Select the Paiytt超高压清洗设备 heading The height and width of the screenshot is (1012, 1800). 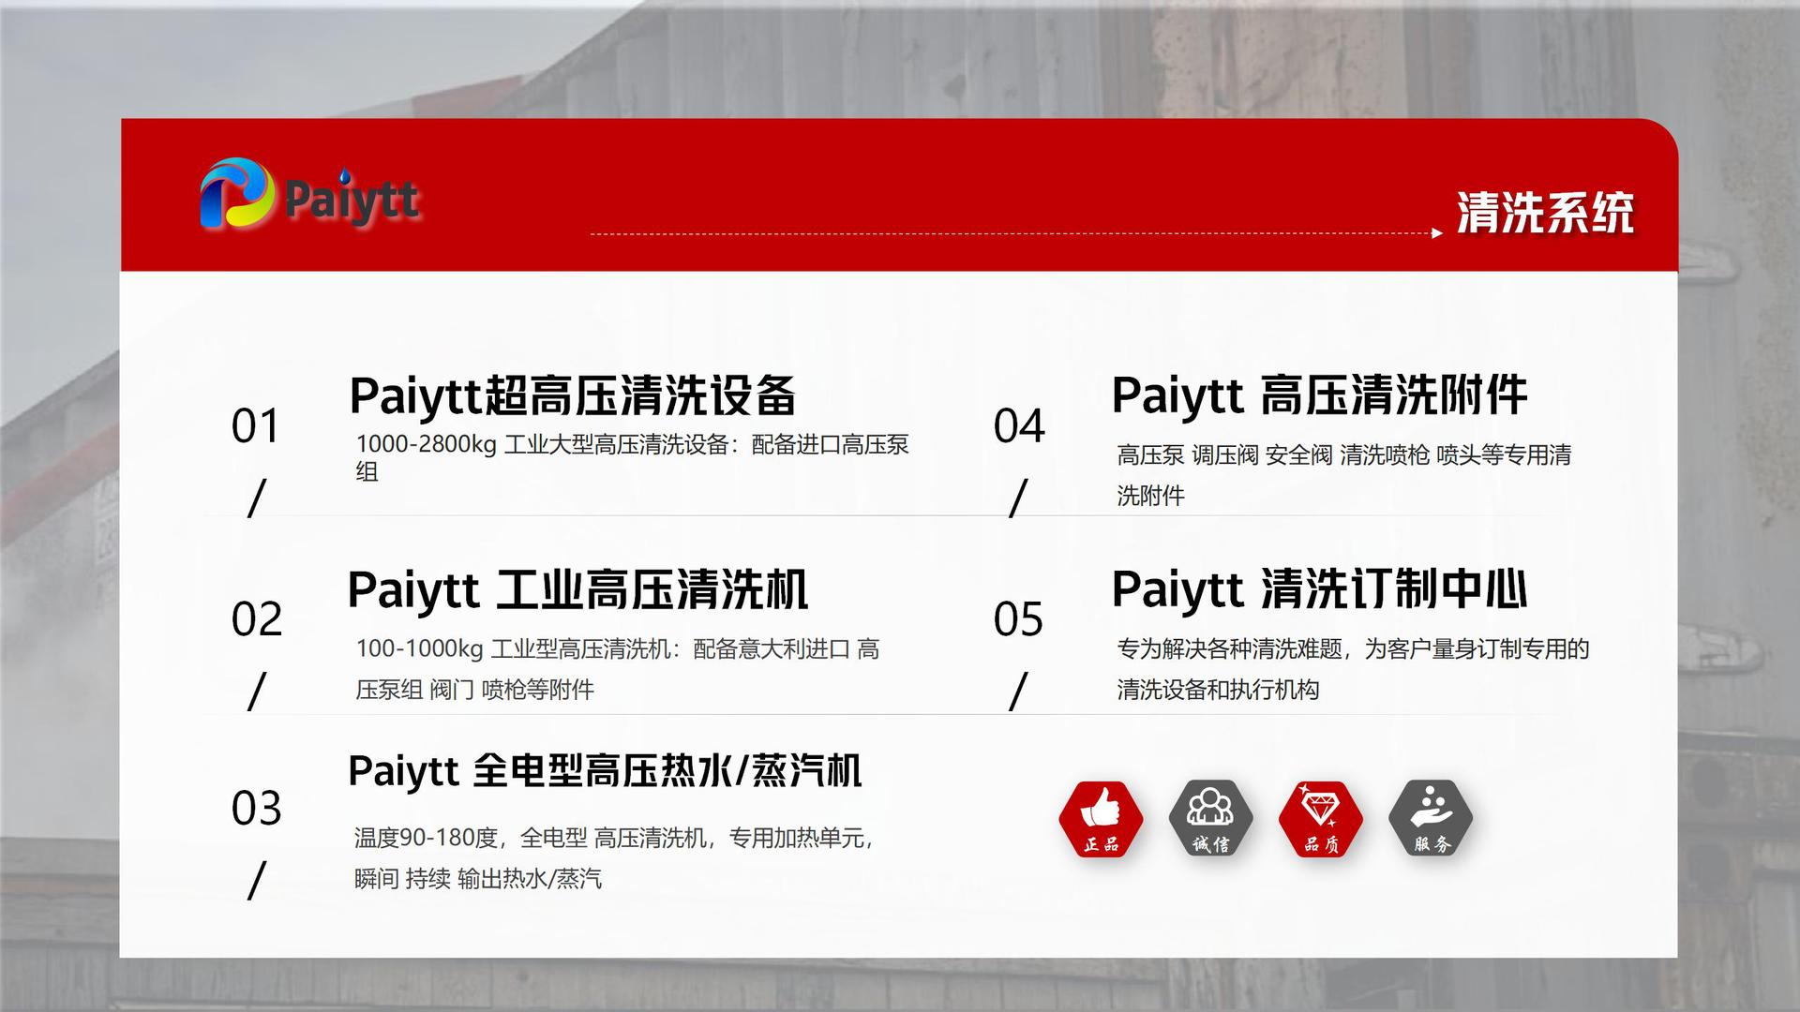coord(573,395)
